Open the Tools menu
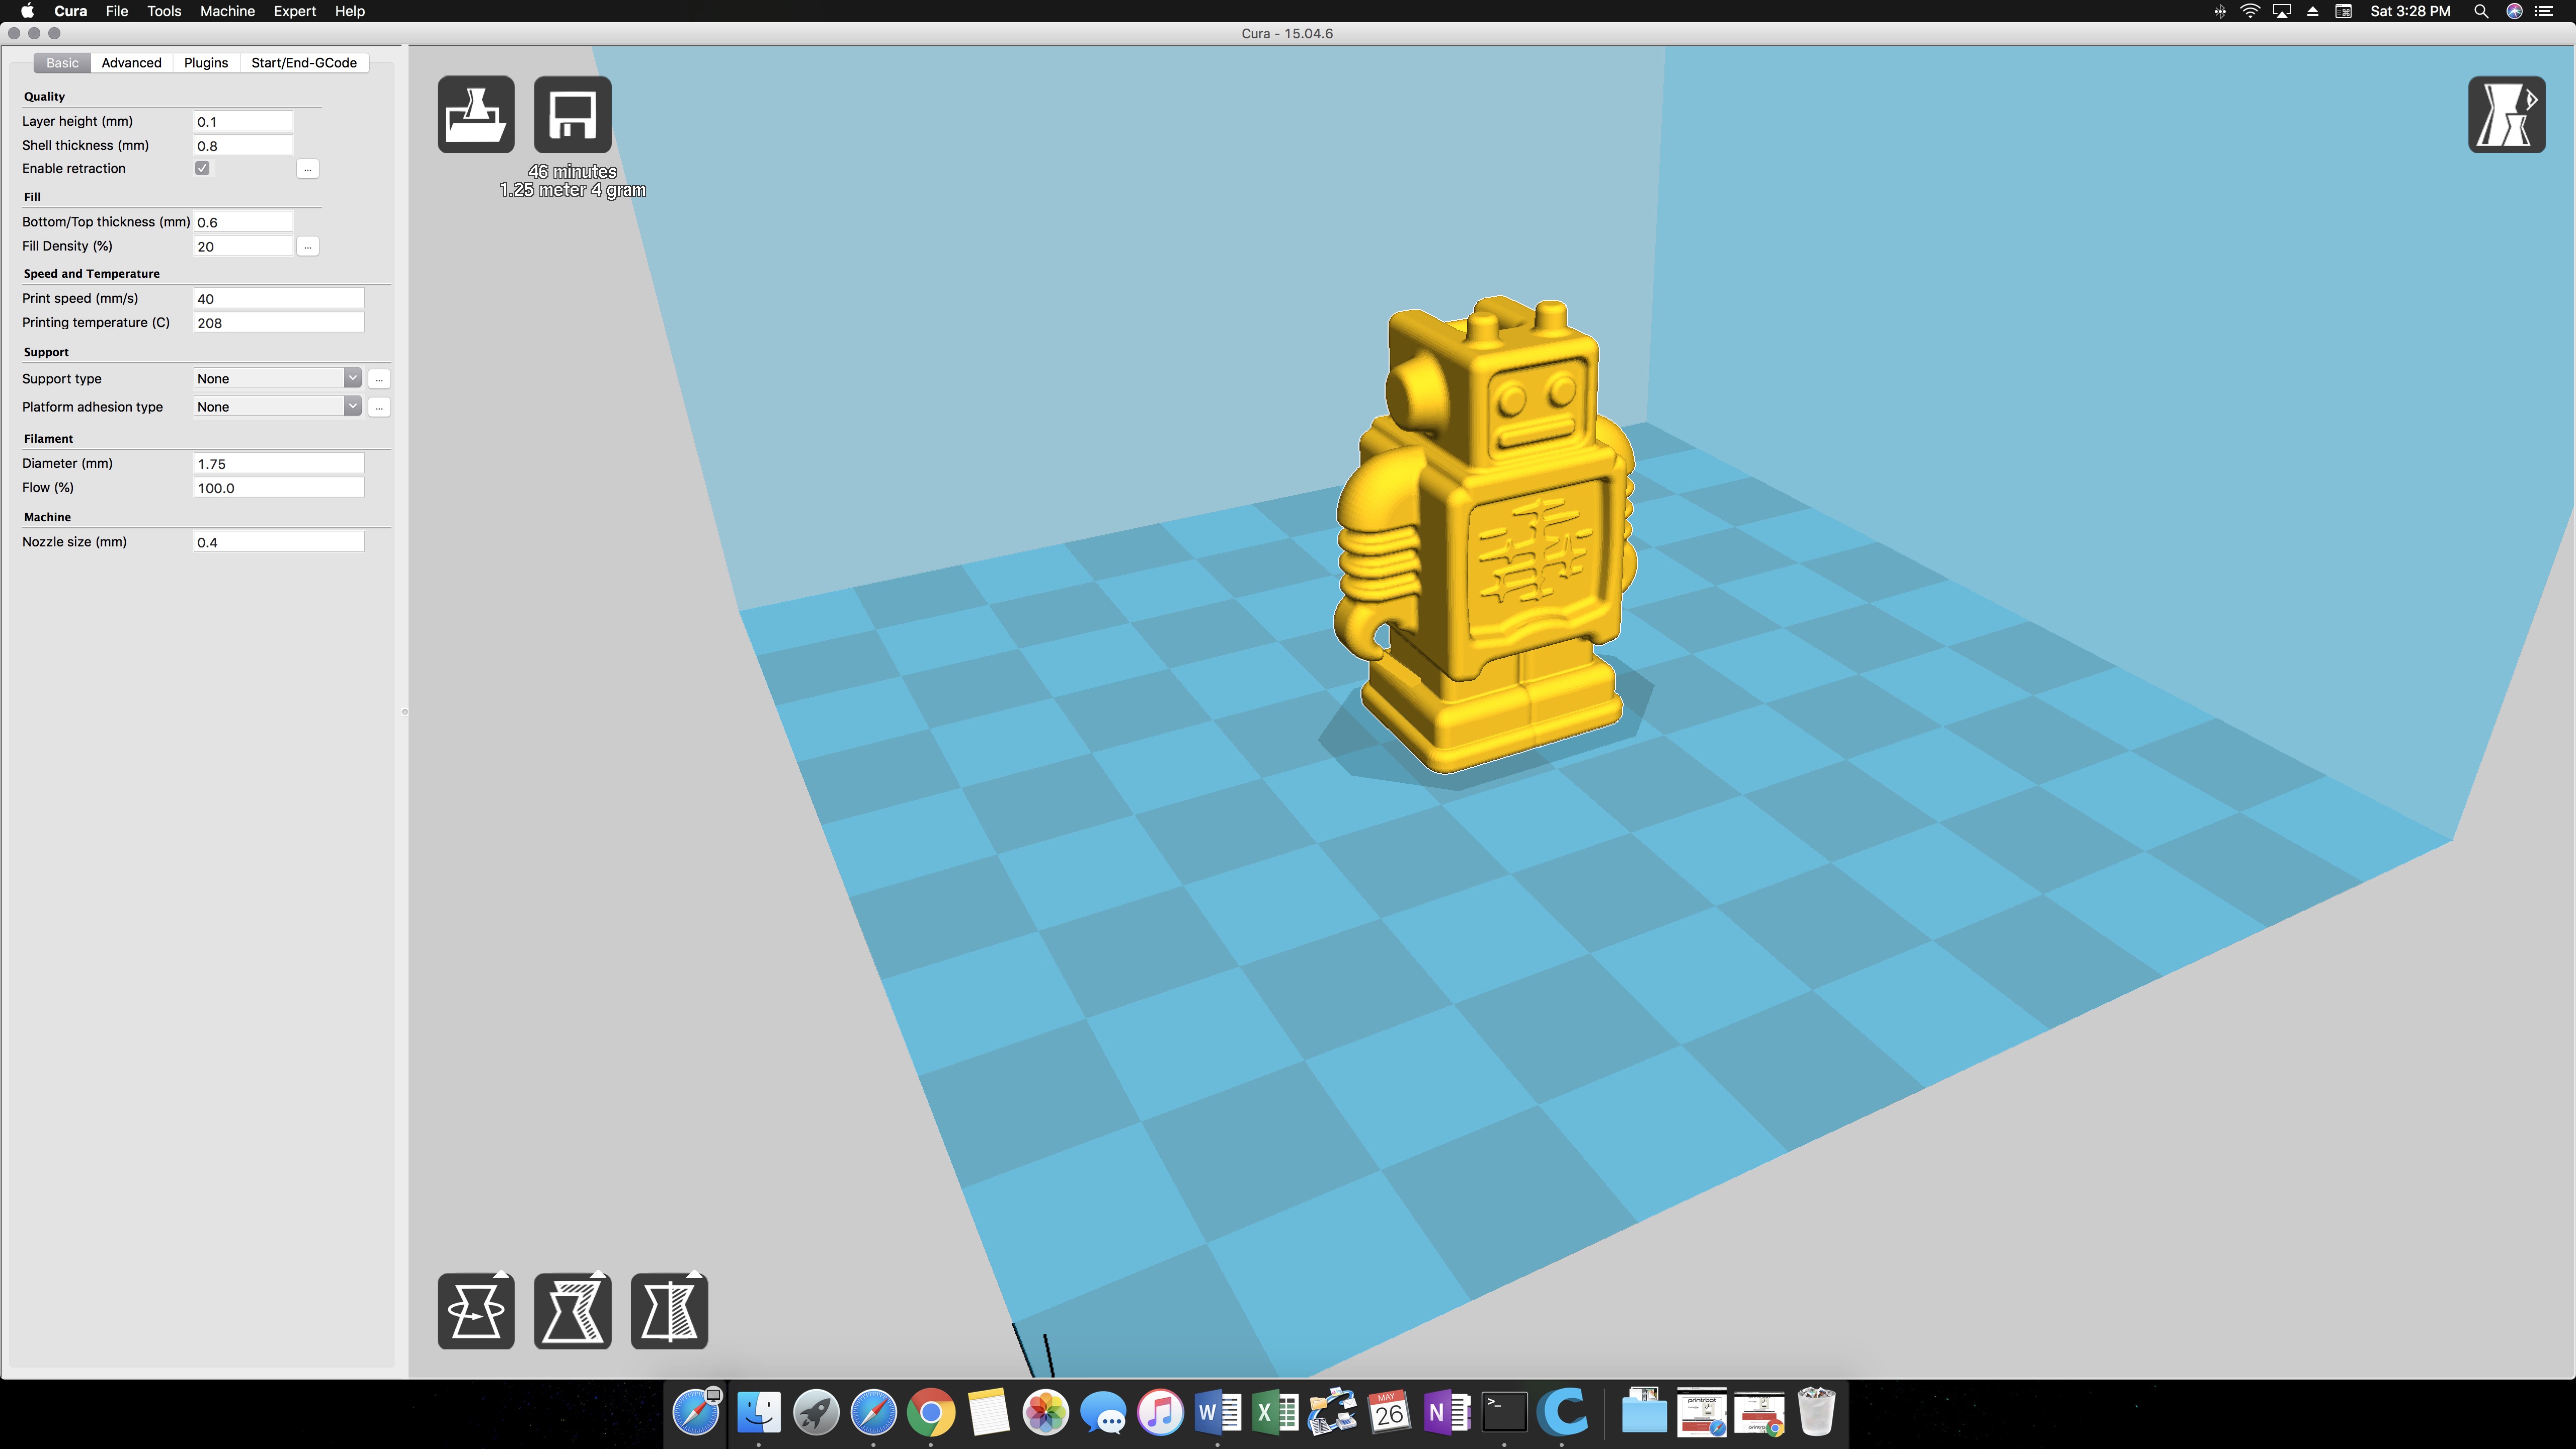Image resolution: width=2576 pixels, height=1449 pixels. 164,11
